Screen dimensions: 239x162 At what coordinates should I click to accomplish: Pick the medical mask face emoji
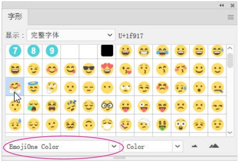point(107,124)
